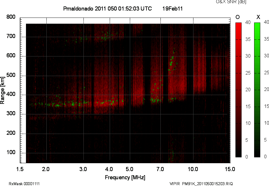Image resolution: width=269 pixels, height=186 pixels.
Task: Click the red O SNR color bar
Action: tap(238, 90)
